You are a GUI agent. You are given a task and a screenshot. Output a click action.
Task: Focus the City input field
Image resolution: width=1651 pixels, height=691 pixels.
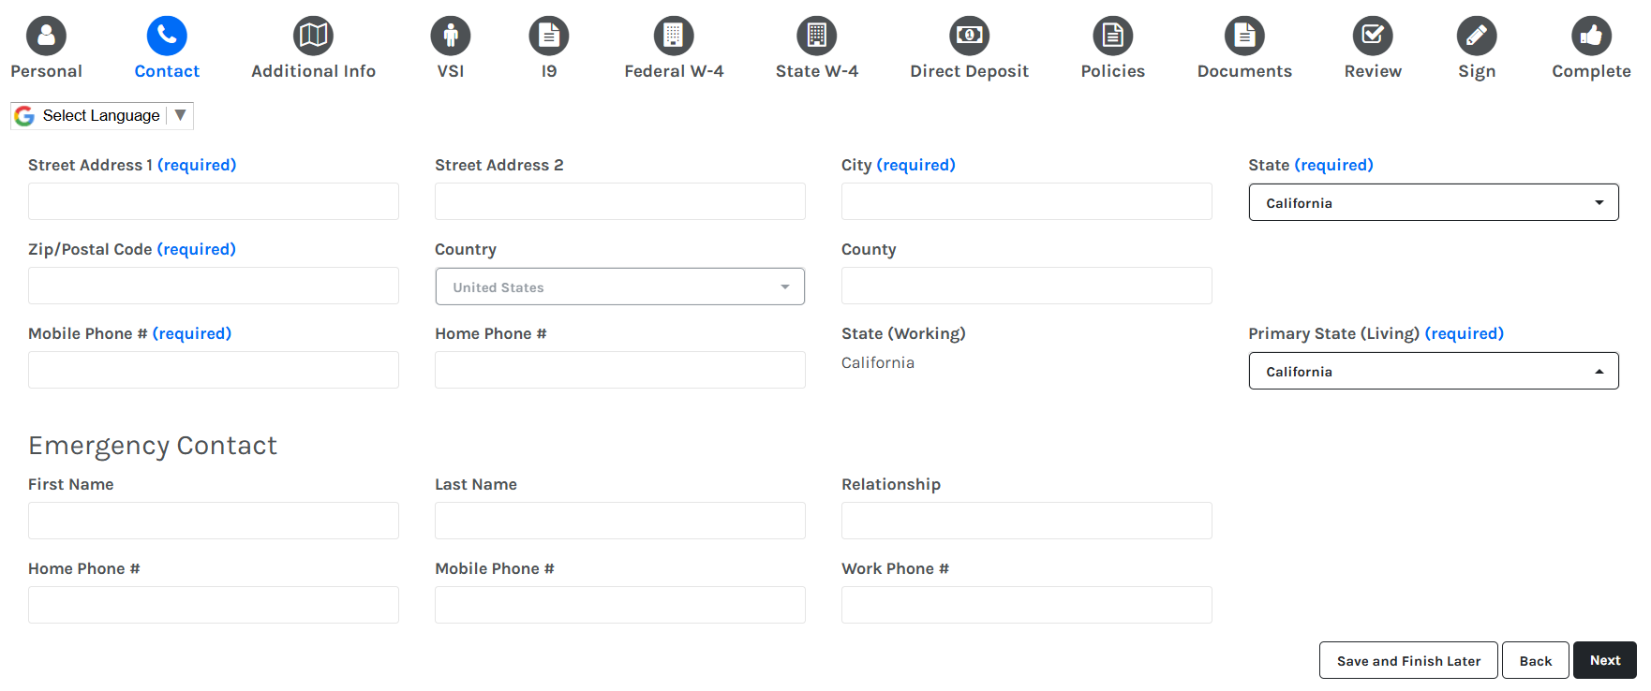[x=1027, y=201]
